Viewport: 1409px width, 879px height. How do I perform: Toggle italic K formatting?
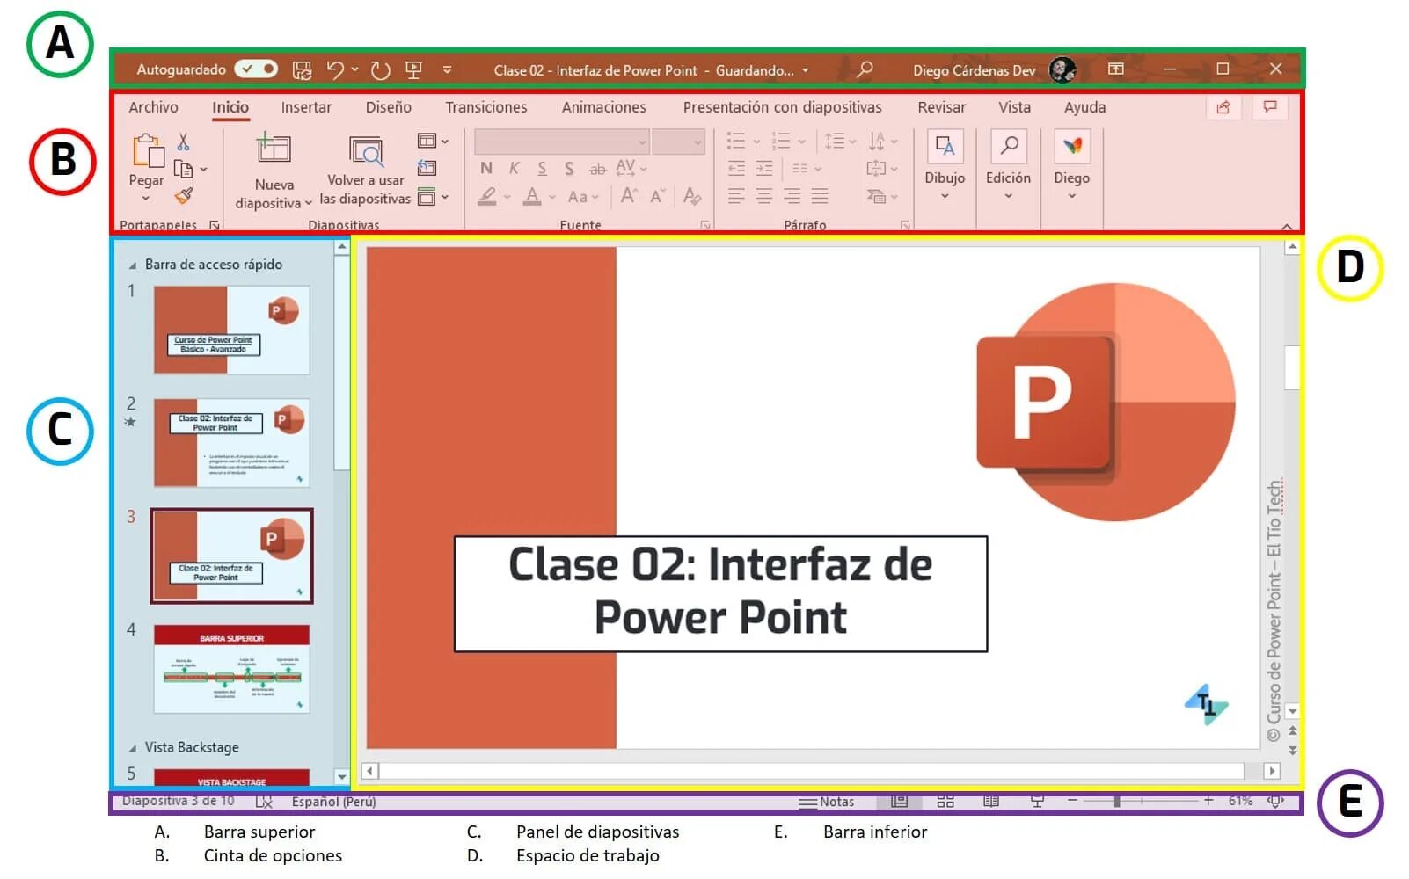click(515, 168)
